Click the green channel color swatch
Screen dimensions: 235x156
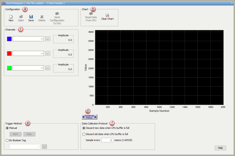pos(9,68)
